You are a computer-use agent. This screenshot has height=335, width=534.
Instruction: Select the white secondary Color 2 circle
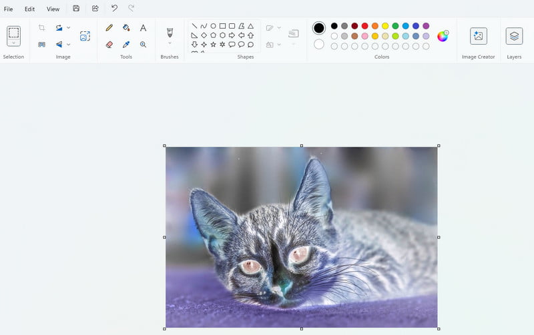(x=319, y=45)
